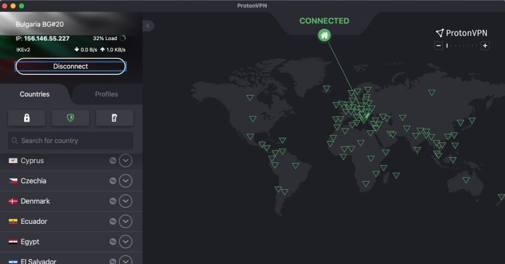
Task: Collapse the sidebar with arrow button
Action: point(148,26)
